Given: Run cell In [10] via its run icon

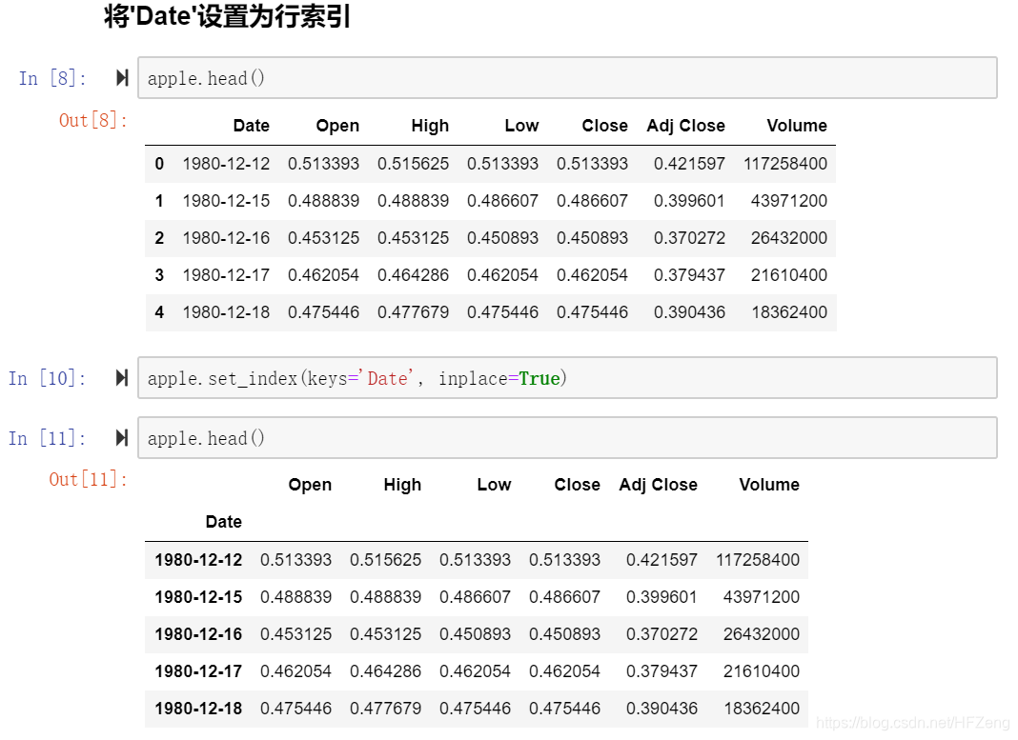Looking at the screenshot, I should pos(122,377).
